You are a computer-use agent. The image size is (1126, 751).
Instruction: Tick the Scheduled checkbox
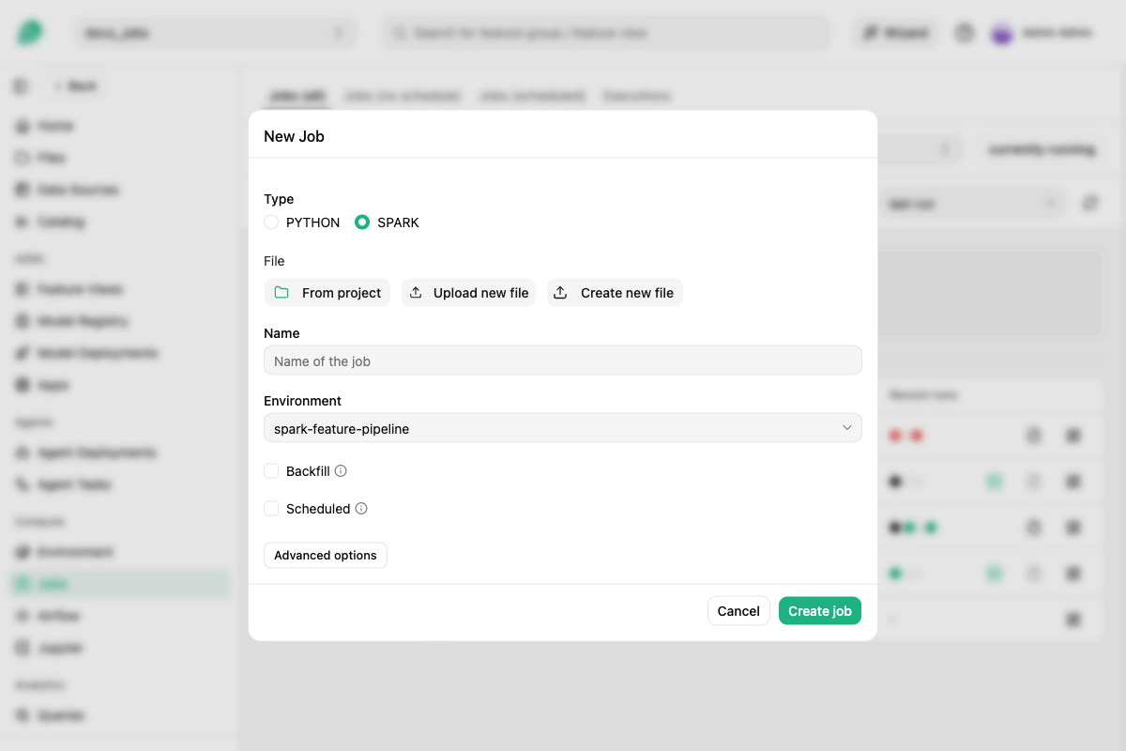pyautogui.click(x=271, y=509)
